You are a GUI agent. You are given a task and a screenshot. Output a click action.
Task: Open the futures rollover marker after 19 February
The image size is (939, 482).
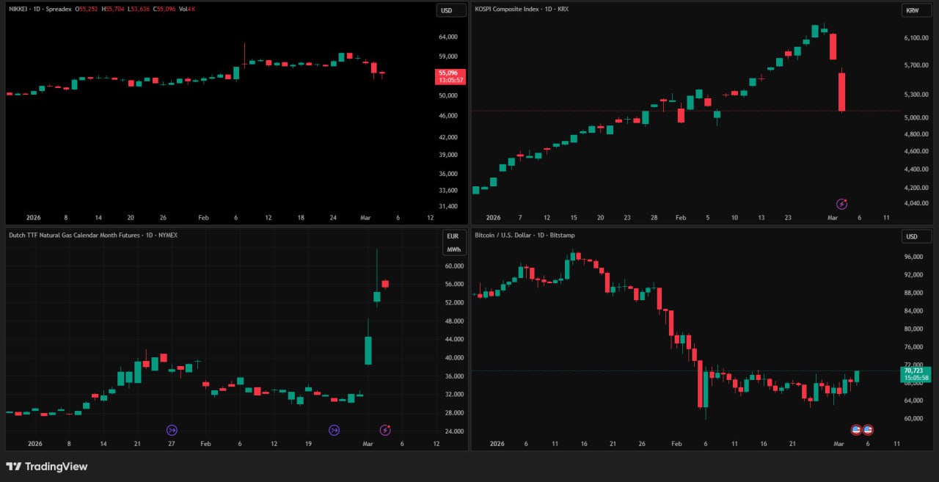[x=334, y=430]
